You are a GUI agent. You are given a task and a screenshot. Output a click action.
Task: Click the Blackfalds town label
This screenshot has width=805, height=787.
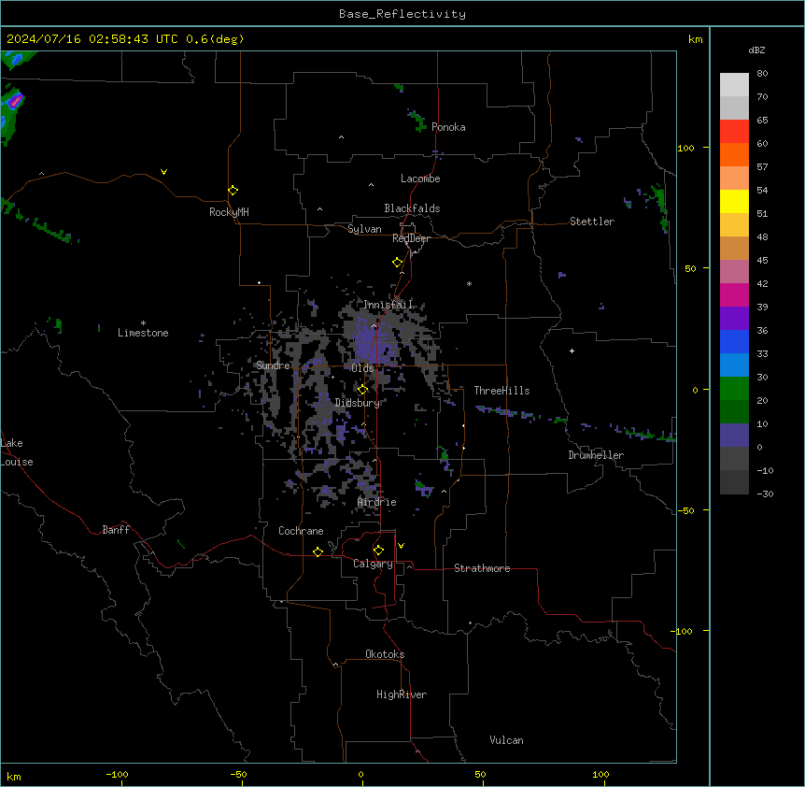(412, 208)
